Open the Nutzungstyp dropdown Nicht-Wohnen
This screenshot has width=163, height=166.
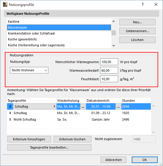click(29, 70)
